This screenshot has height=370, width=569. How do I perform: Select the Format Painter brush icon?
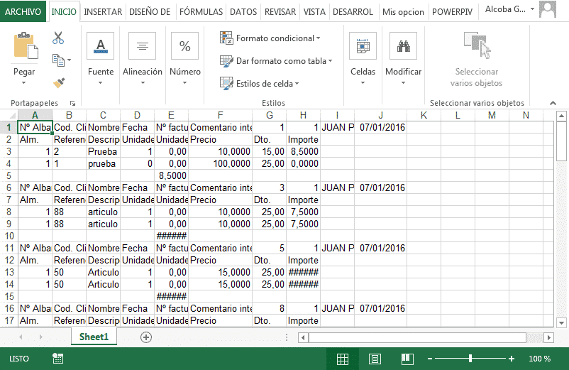point(59,83)
